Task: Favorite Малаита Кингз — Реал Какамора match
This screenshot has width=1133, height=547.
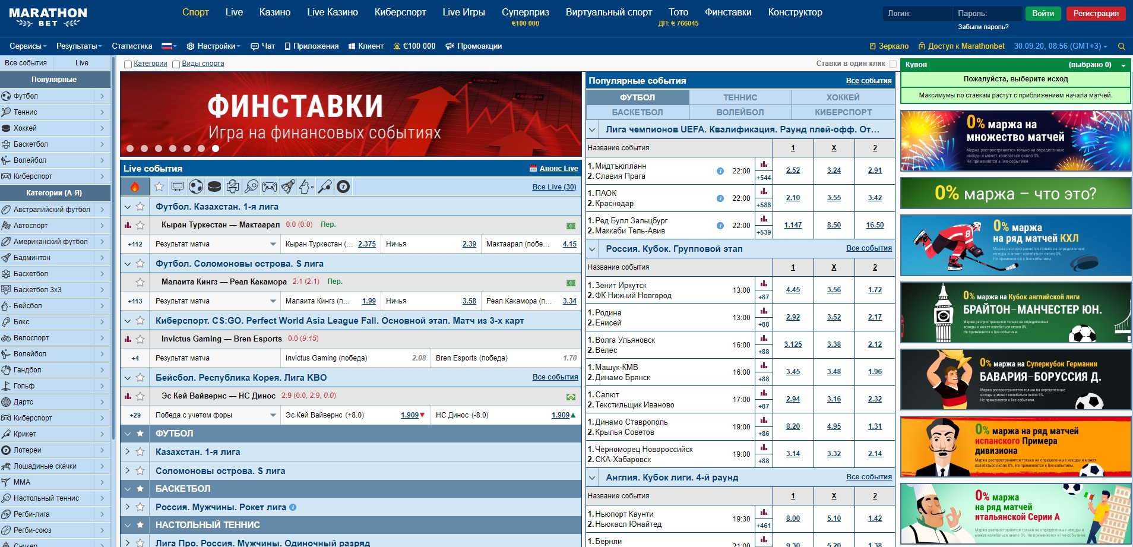Action: click(x=140, y=283)
